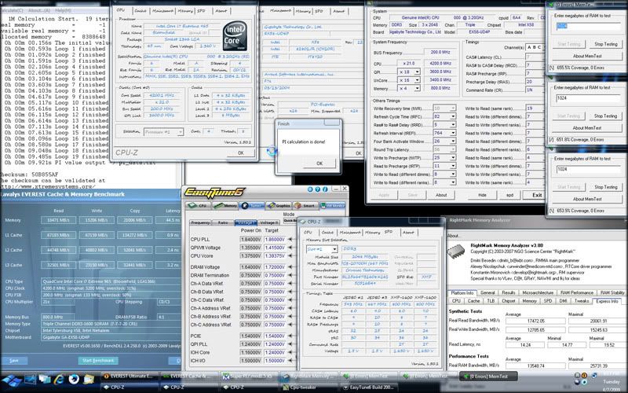Switch to RightMark Memory Analyzer from taskbar
628x393 pixels.
(x=309, y=376)
